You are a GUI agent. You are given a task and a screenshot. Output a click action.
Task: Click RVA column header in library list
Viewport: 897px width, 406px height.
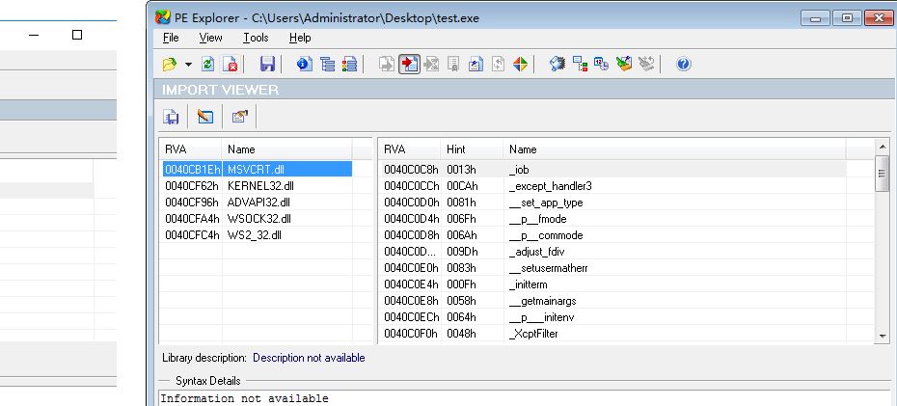(x=191, y=149)
